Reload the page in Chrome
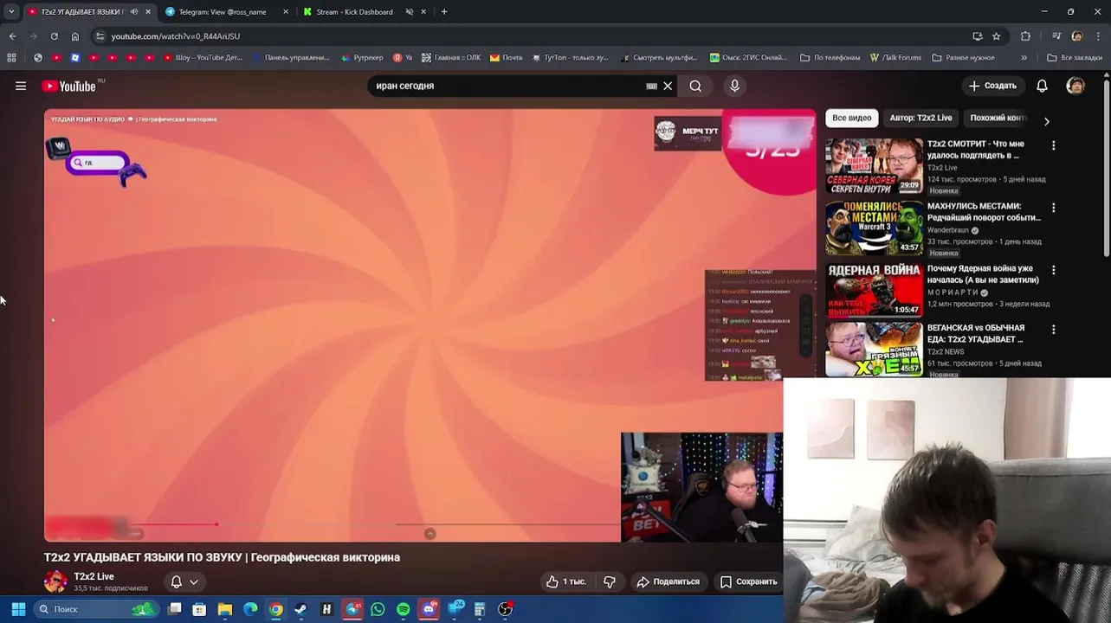This screenshot has width=1111, height=623. click(54, 36)
